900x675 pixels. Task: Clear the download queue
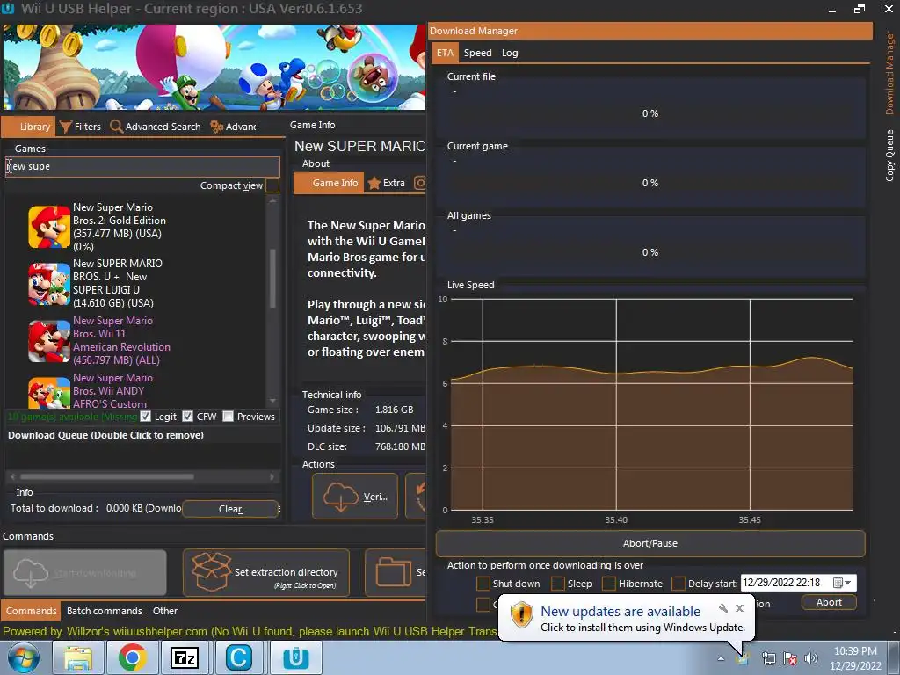pyautogui.click(x=230, y=509)
